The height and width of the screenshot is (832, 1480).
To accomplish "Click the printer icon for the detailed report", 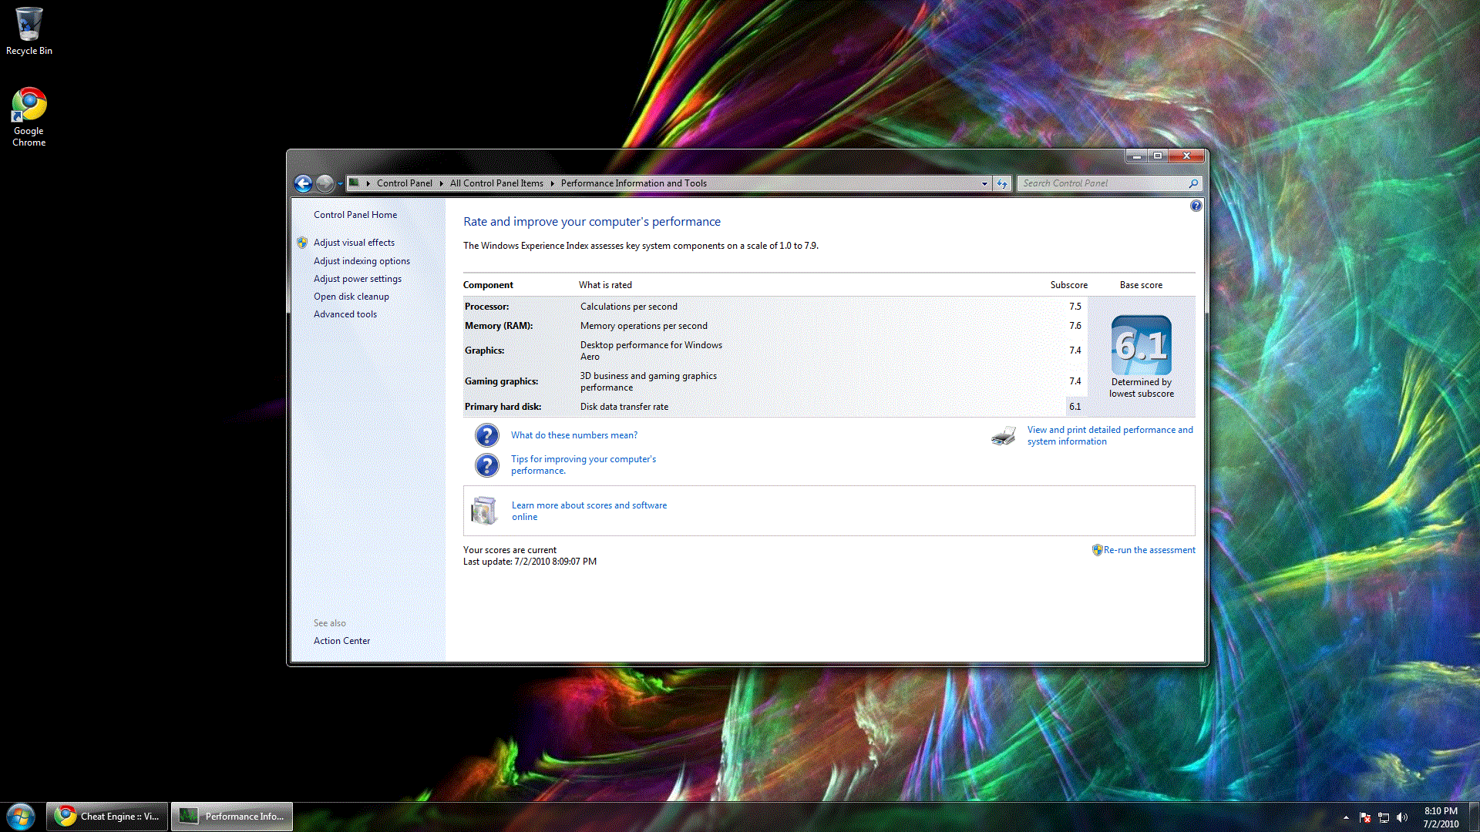I will point(1003,436).
